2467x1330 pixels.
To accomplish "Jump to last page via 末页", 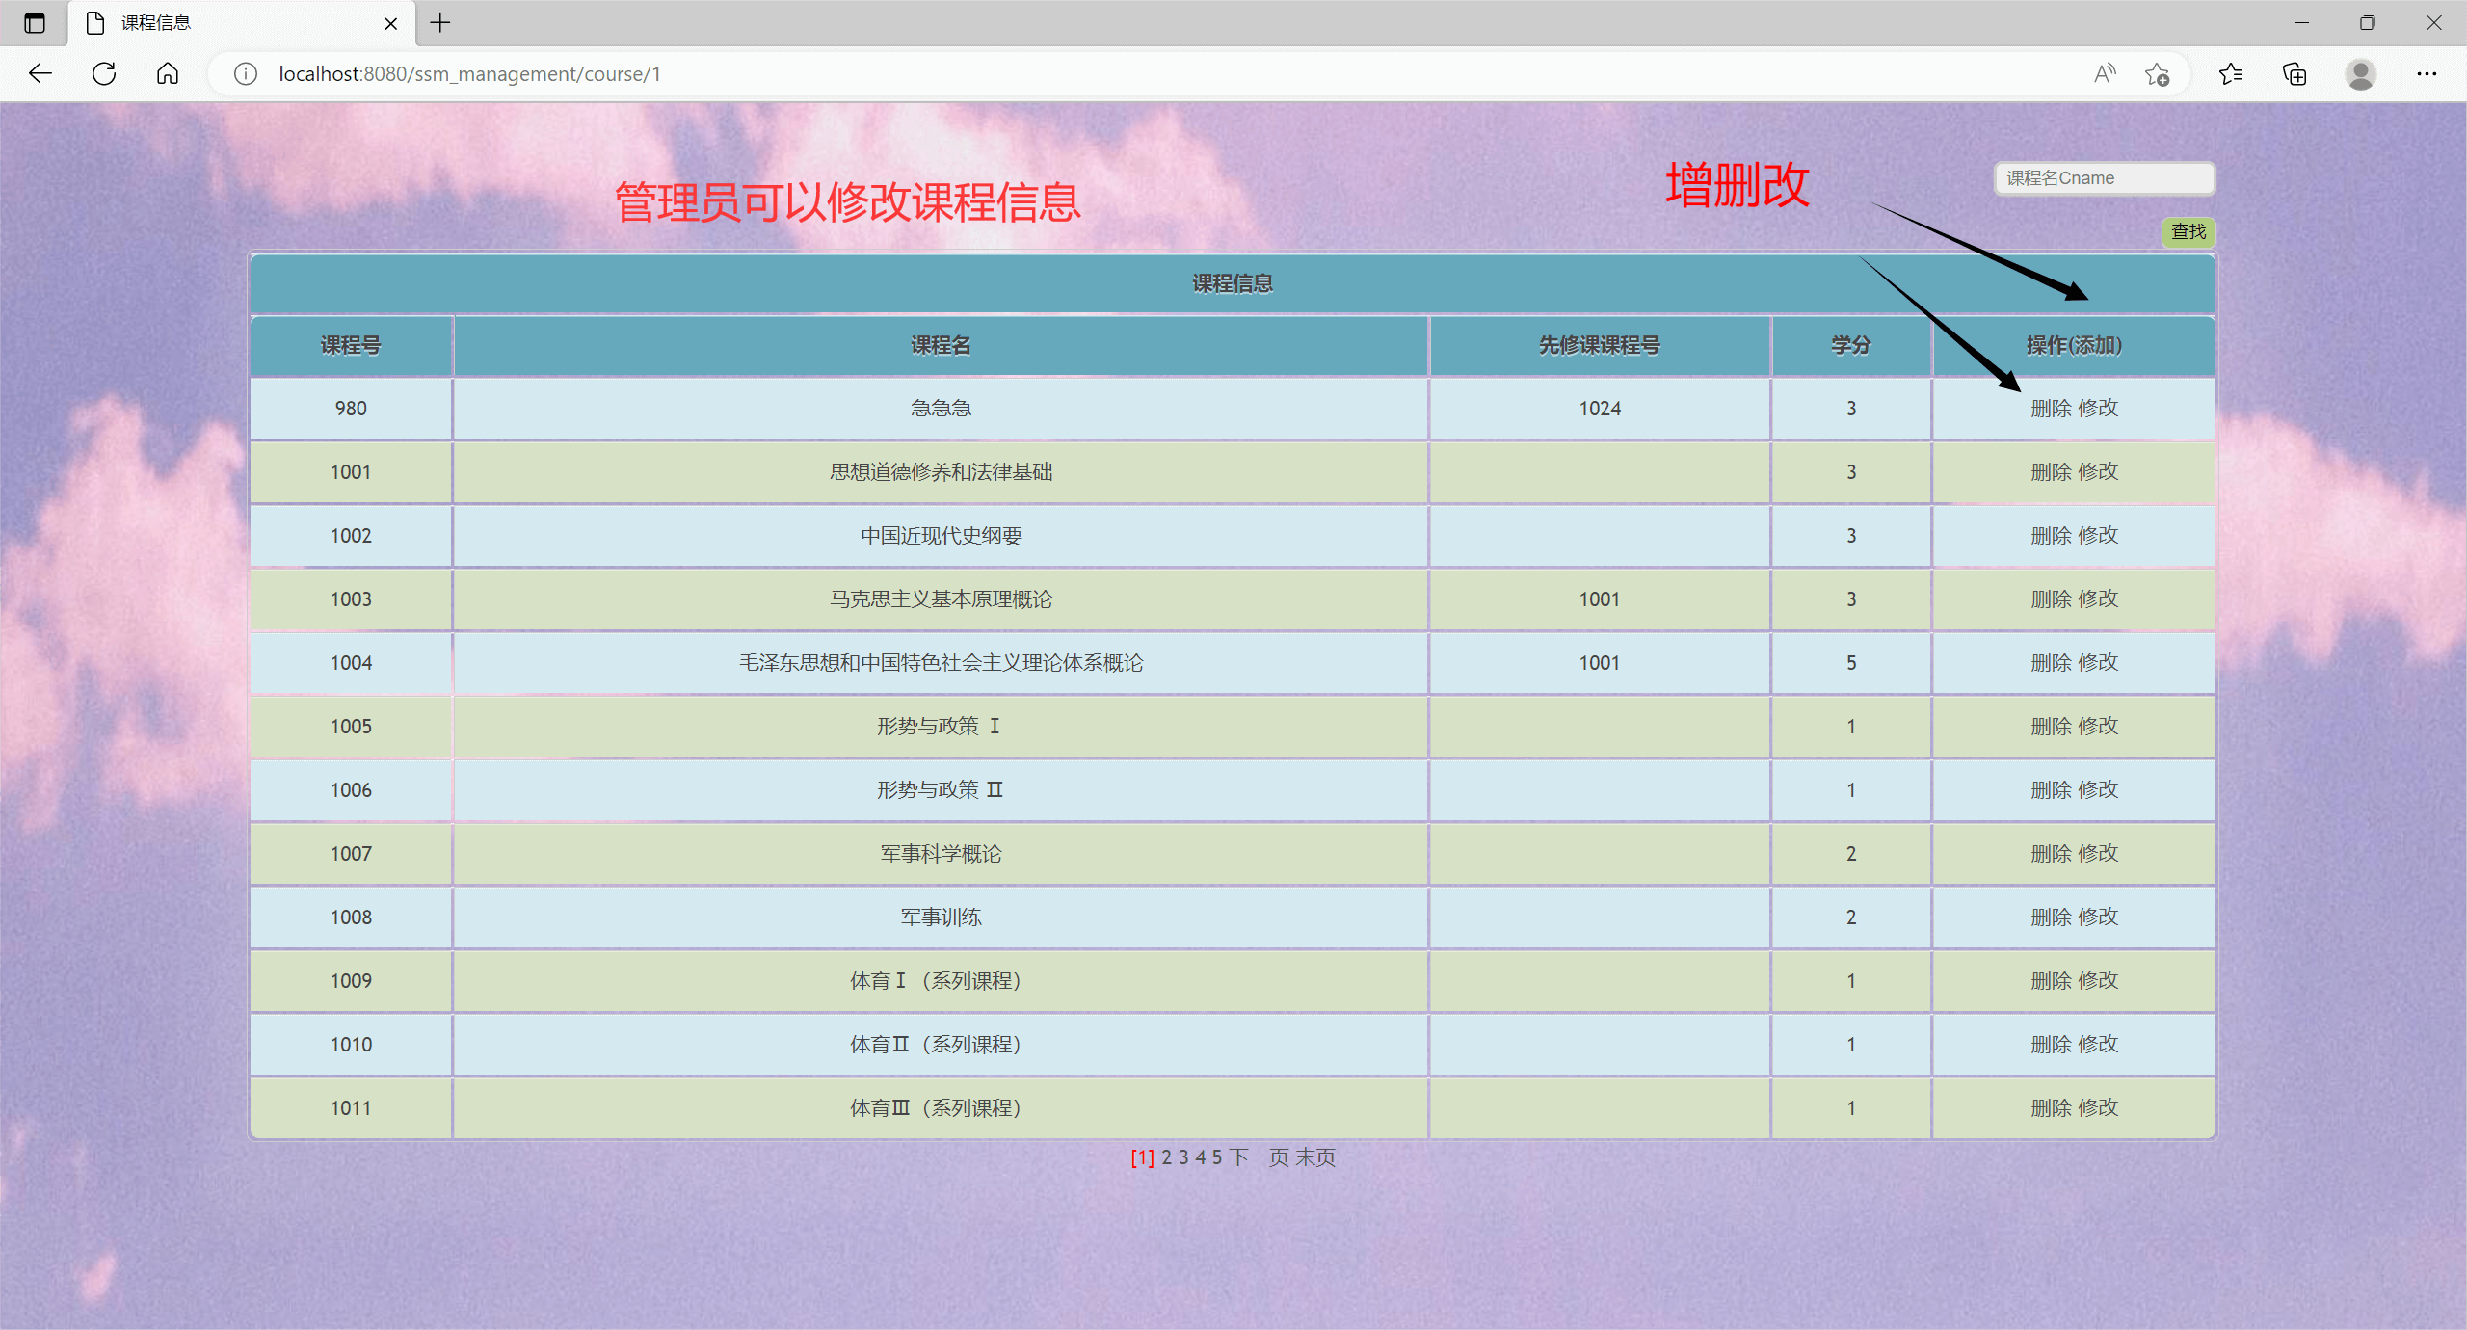I will 1315,1157.
